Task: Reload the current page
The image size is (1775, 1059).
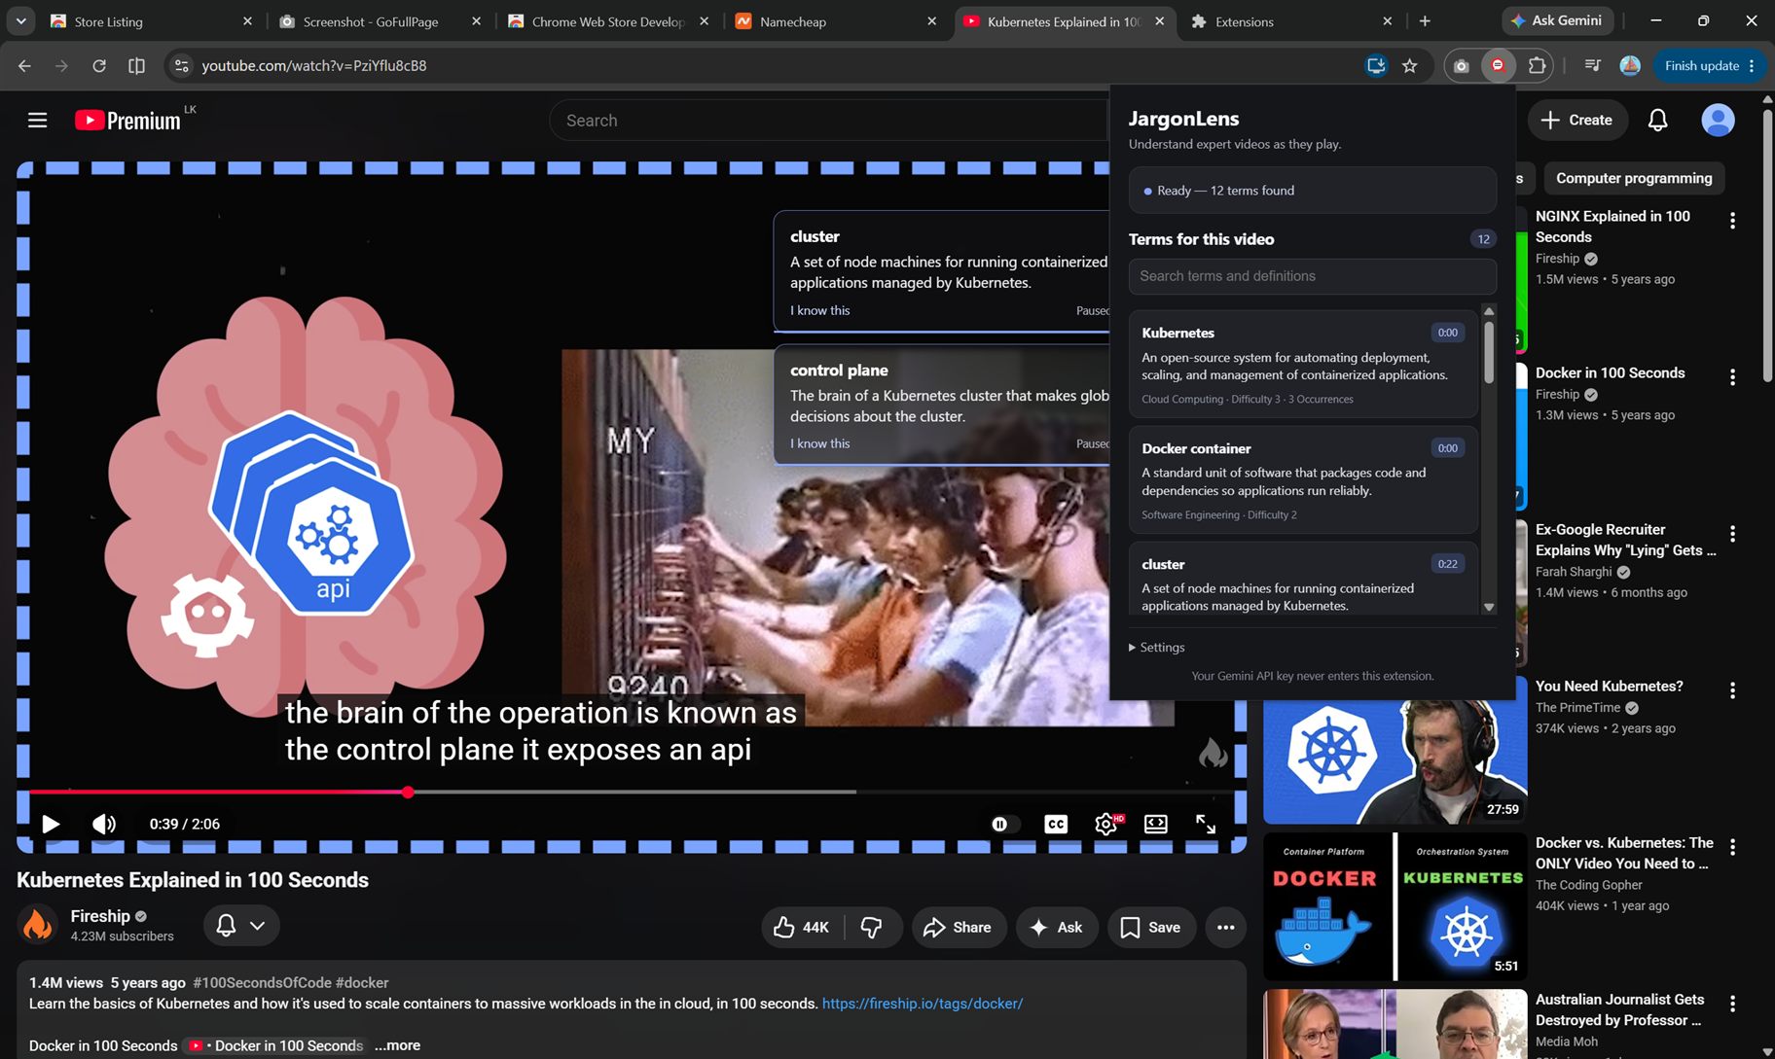Action: pos(98,65)
